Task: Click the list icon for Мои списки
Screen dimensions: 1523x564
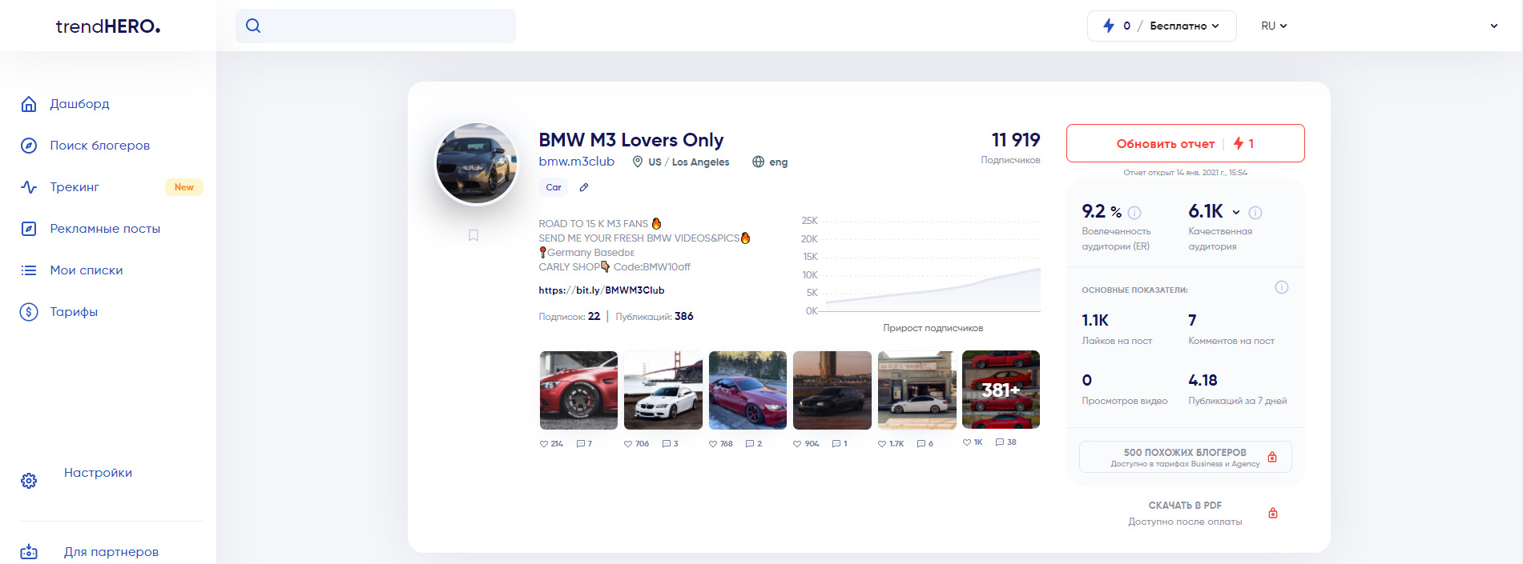Action: 29,270
